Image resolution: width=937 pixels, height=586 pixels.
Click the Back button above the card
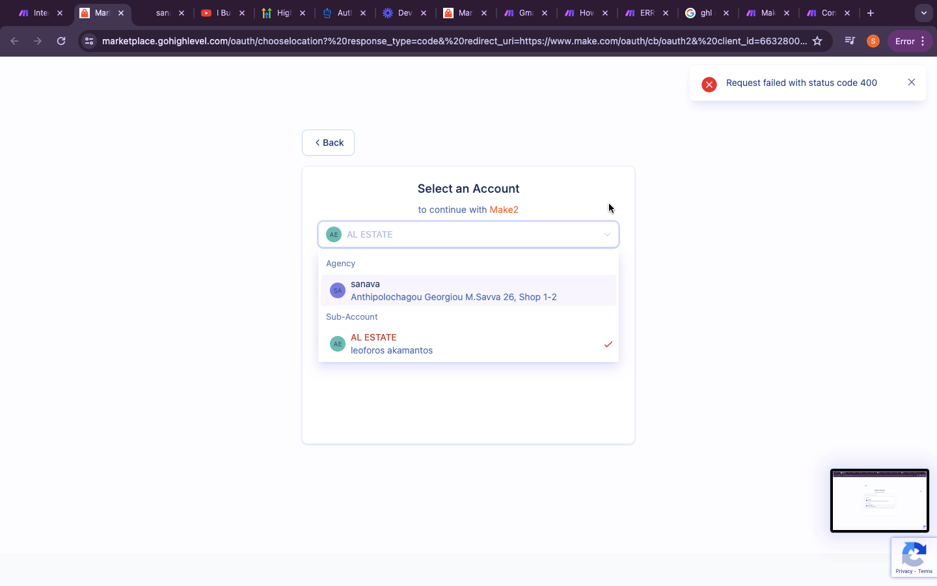coord(328,143)
